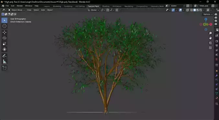Toggle the camera view icon
The image size is (219, 120).
click(210, 43)
